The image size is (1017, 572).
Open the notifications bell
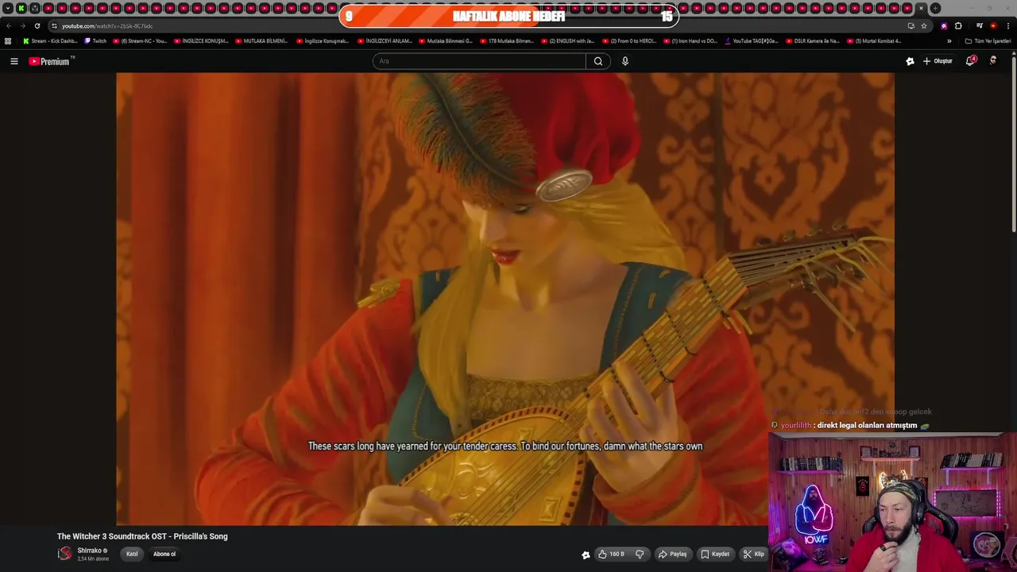tap(970, 61)
